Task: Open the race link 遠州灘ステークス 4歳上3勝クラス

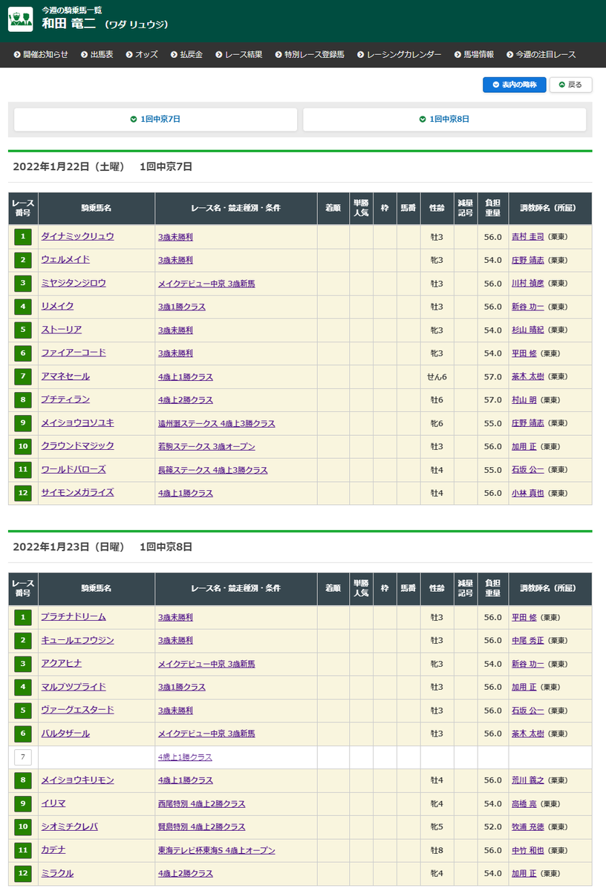Action: pos(216,423)
